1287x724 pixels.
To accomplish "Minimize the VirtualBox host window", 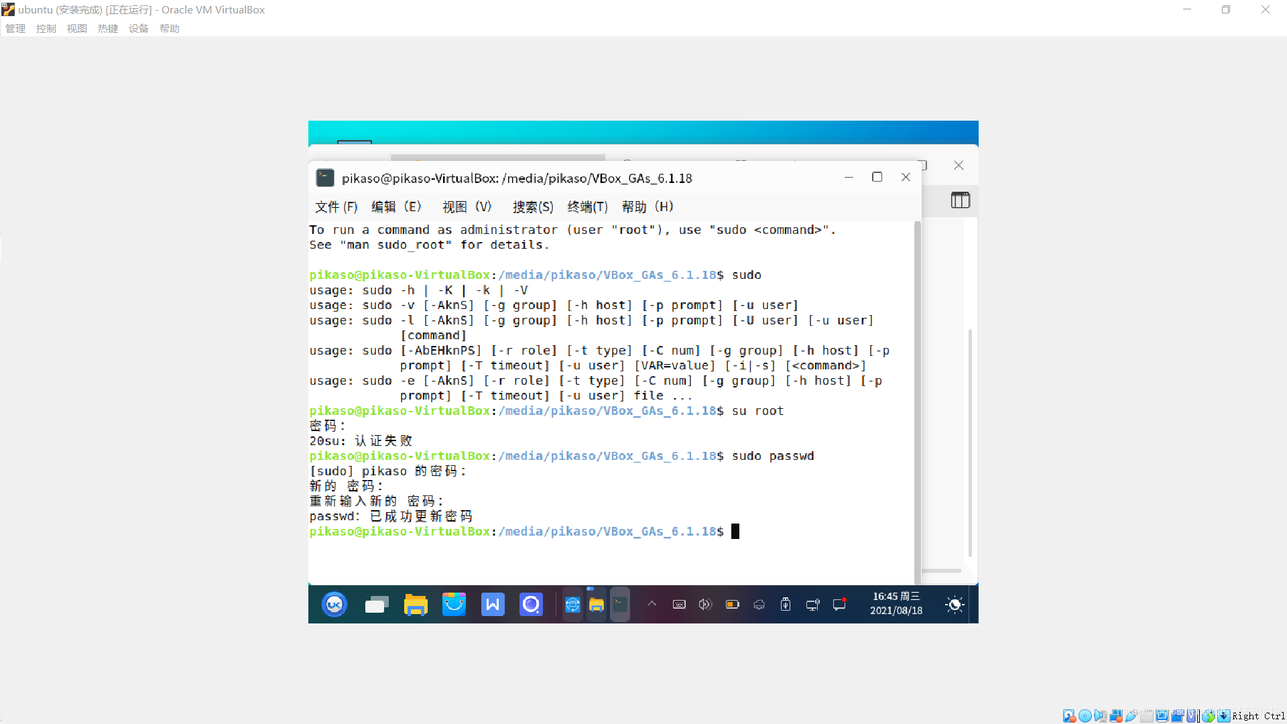I will point(1187,9).
